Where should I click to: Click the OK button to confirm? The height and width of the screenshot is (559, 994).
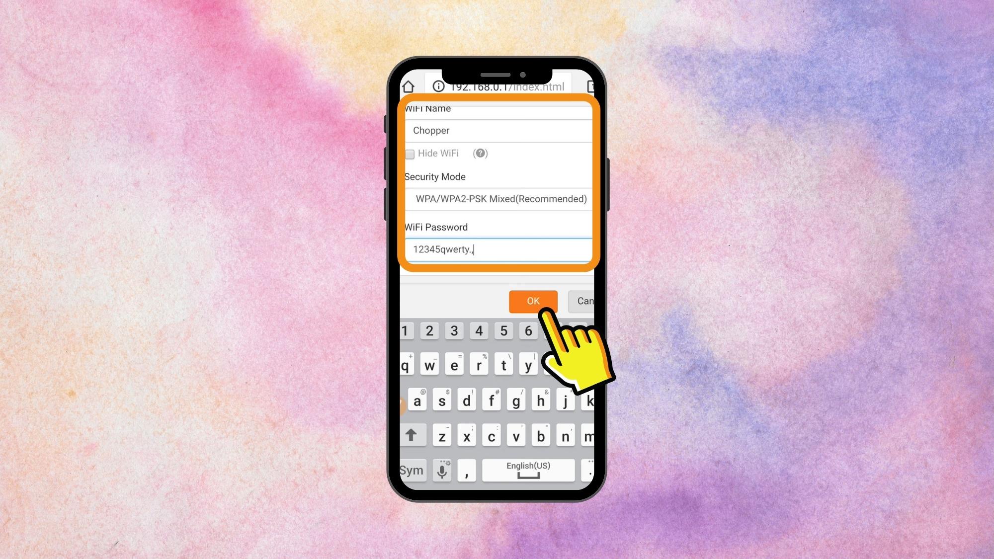532,301
